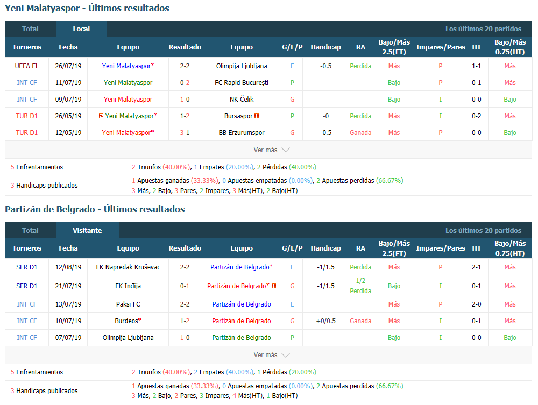Expand Ver más under Partizán de Belgrado results
Screen dimensions: 538x405
tap(271, 355)
